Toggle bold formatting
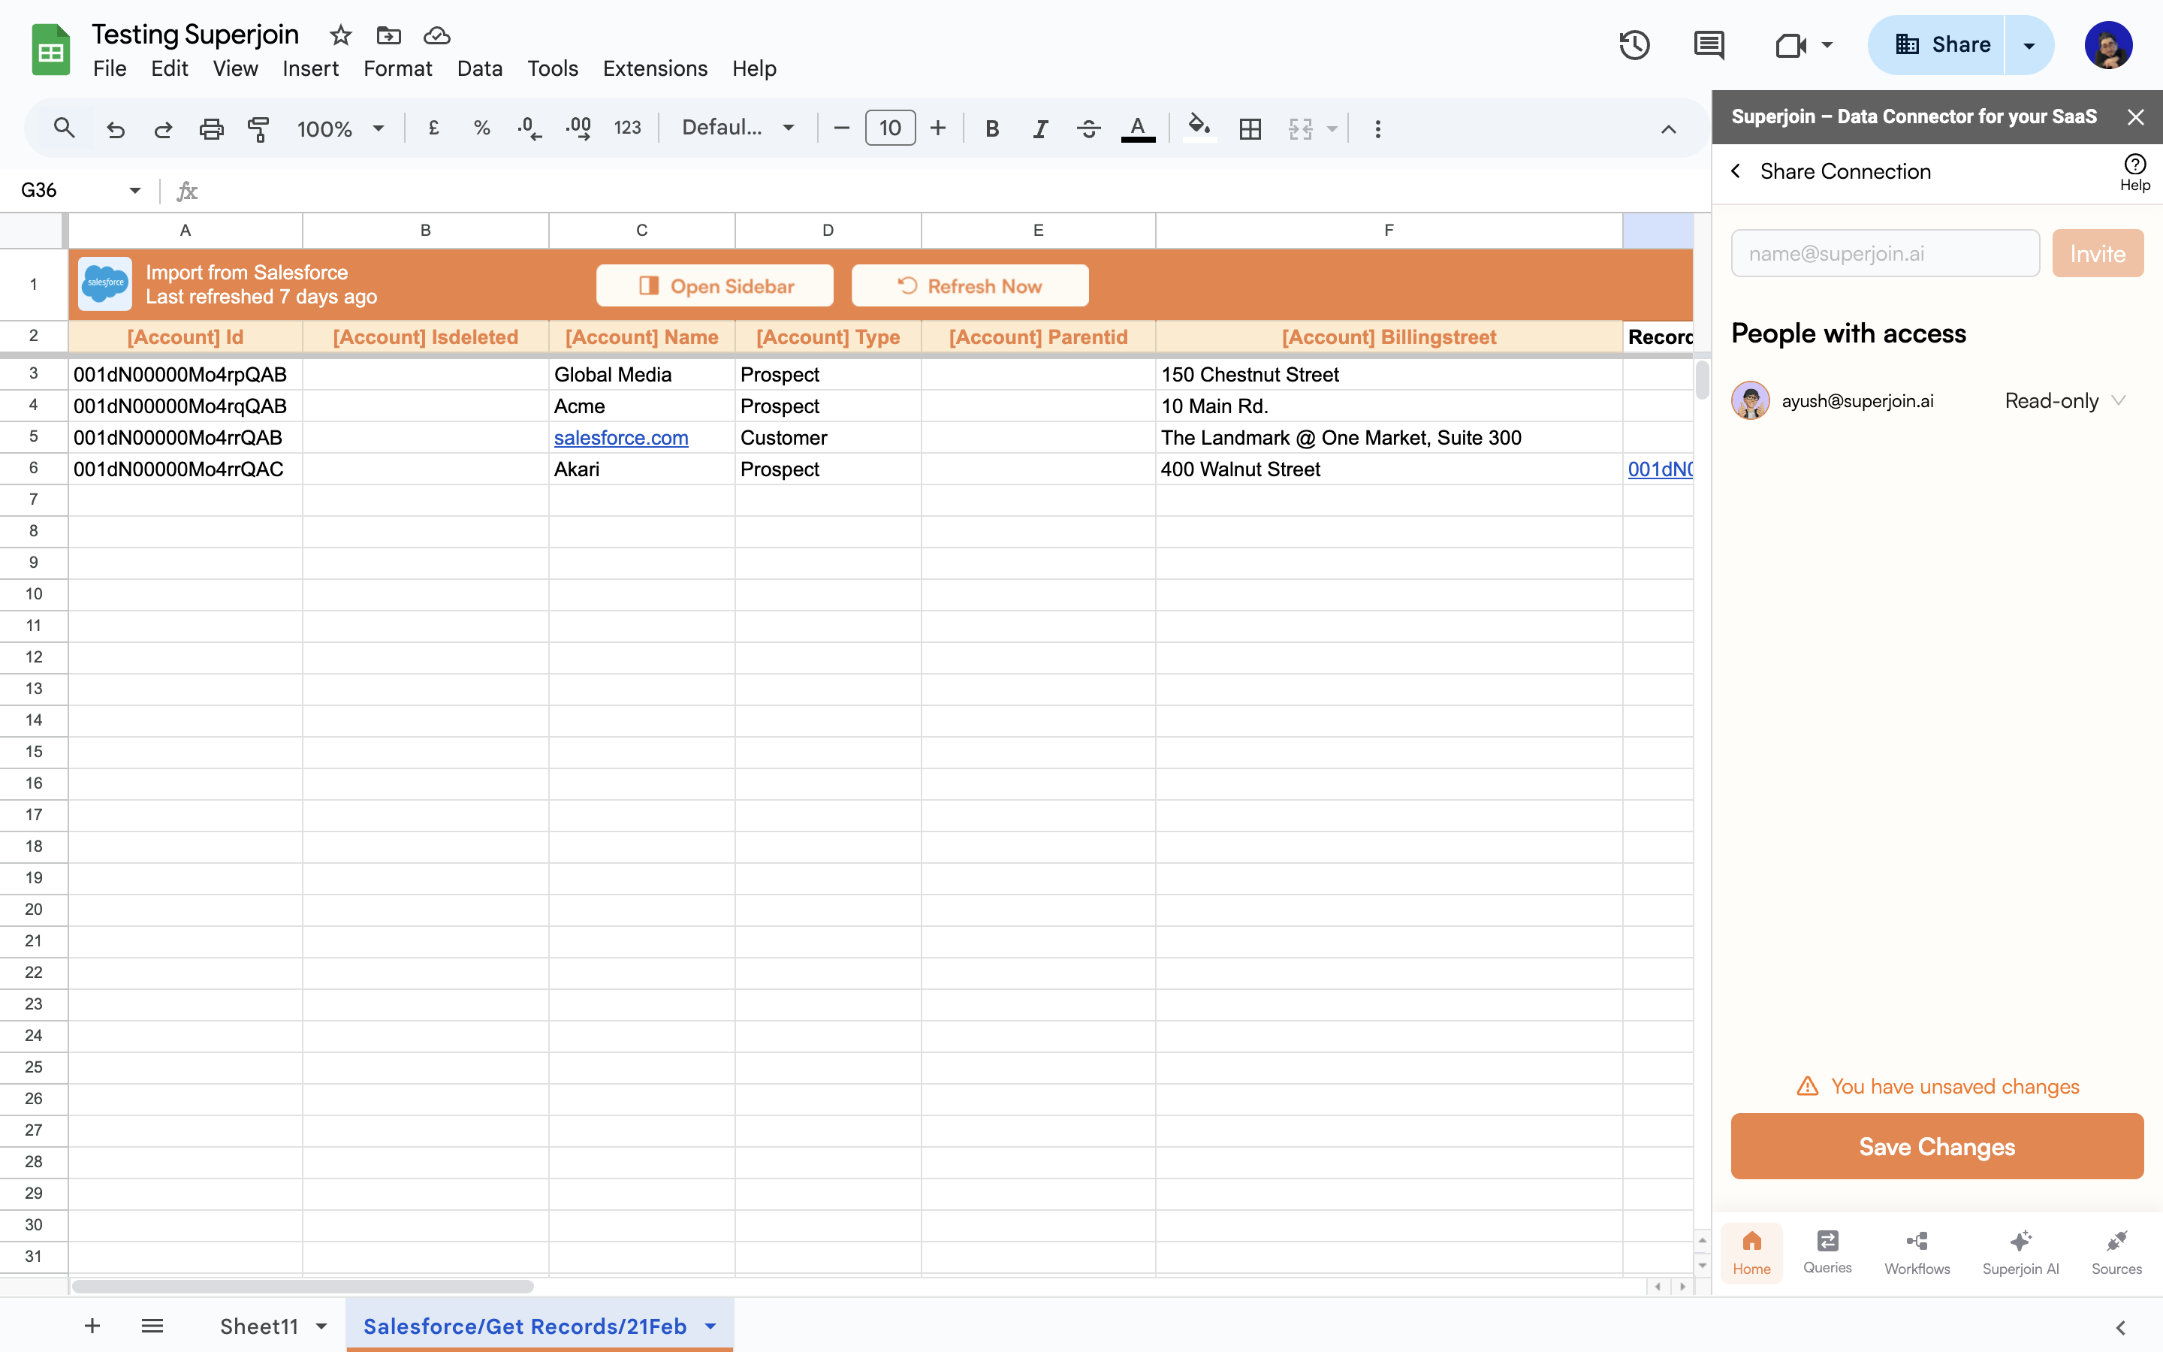The height and width of the screenshot is (1352, 2163). (992, 128)
